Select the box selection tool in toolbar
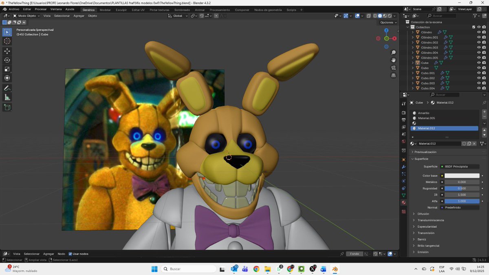489x275 pixels. click(7, 32)
